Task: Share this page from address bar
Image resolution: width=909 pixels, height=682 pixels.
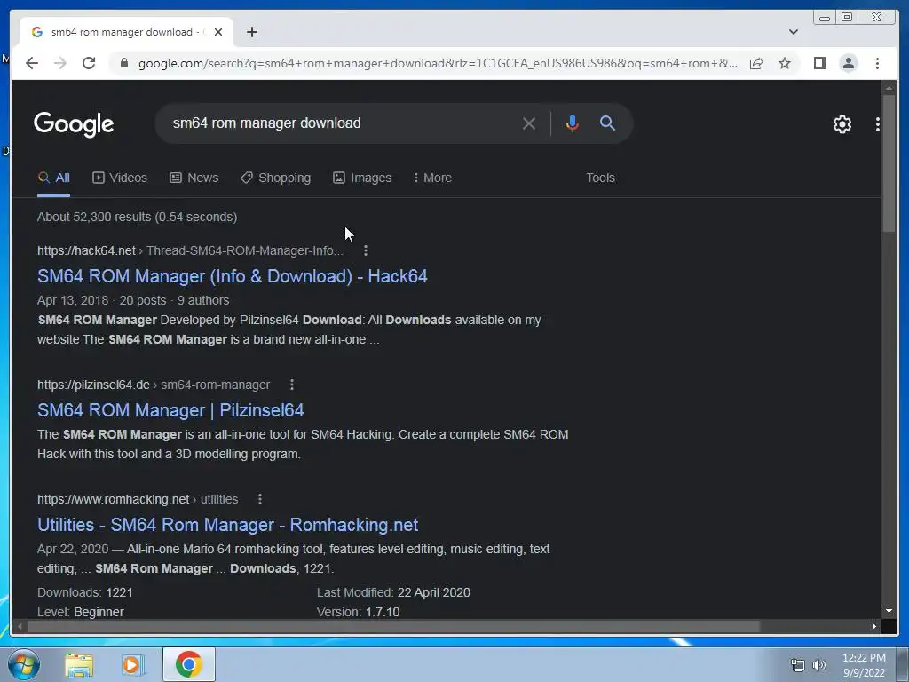Action: [x=756, y=63]
